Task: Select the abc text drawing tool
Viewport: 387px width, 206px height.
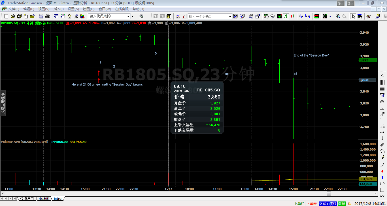Action: [x=382, y=196]
